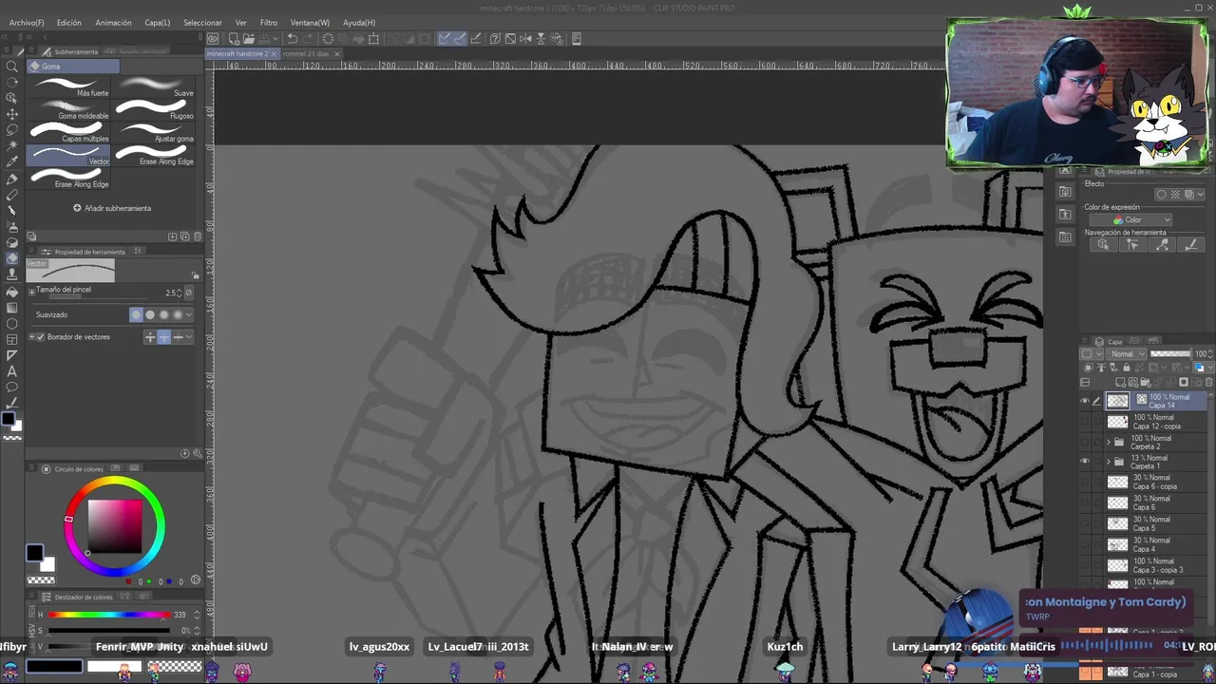The height and width of the screenshot is (684, 1216).
Task: Select the Eyedropper tool
Action: click(x=12, y=162)
